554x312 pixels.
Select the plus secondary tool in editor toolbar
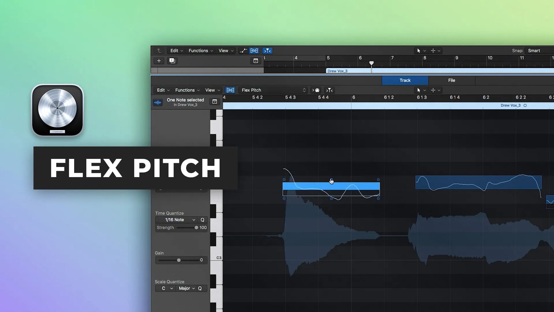click(x=433, y=90)
